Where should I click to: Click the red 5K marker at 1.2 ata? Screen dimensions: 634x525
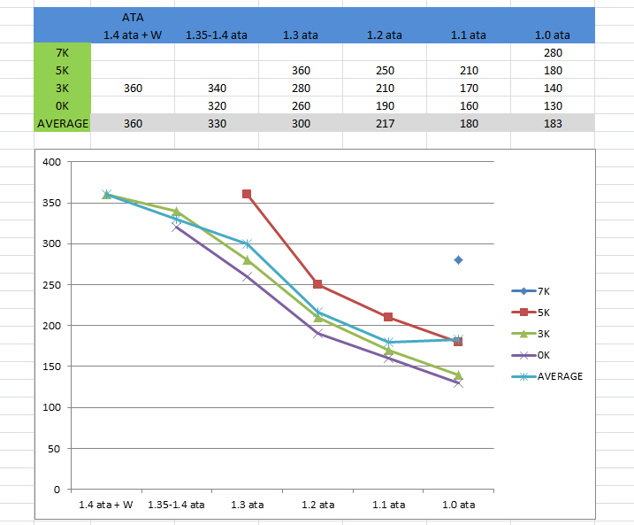coord(317,284)
